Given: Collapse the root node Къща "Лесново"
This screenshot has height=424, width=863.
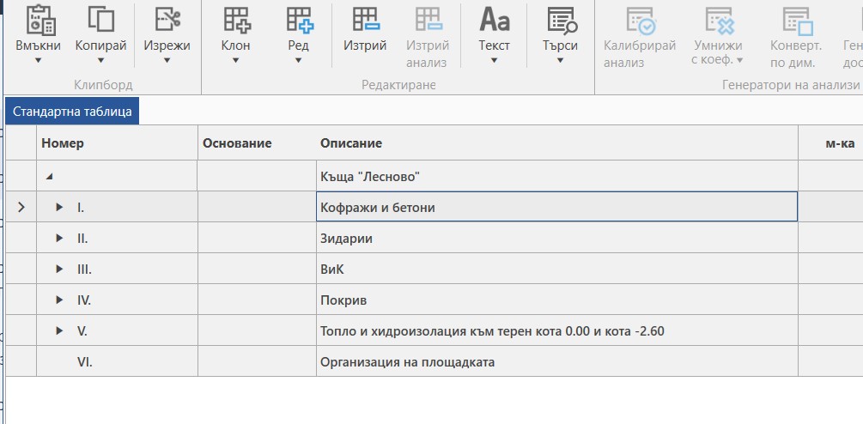Looking at the screenshot, I should pos(49,177).
